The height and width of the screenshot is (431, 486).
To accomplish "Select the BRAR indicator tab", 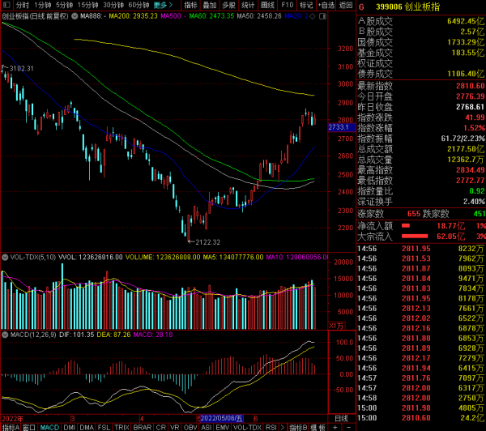I will (x=142, y=426).
